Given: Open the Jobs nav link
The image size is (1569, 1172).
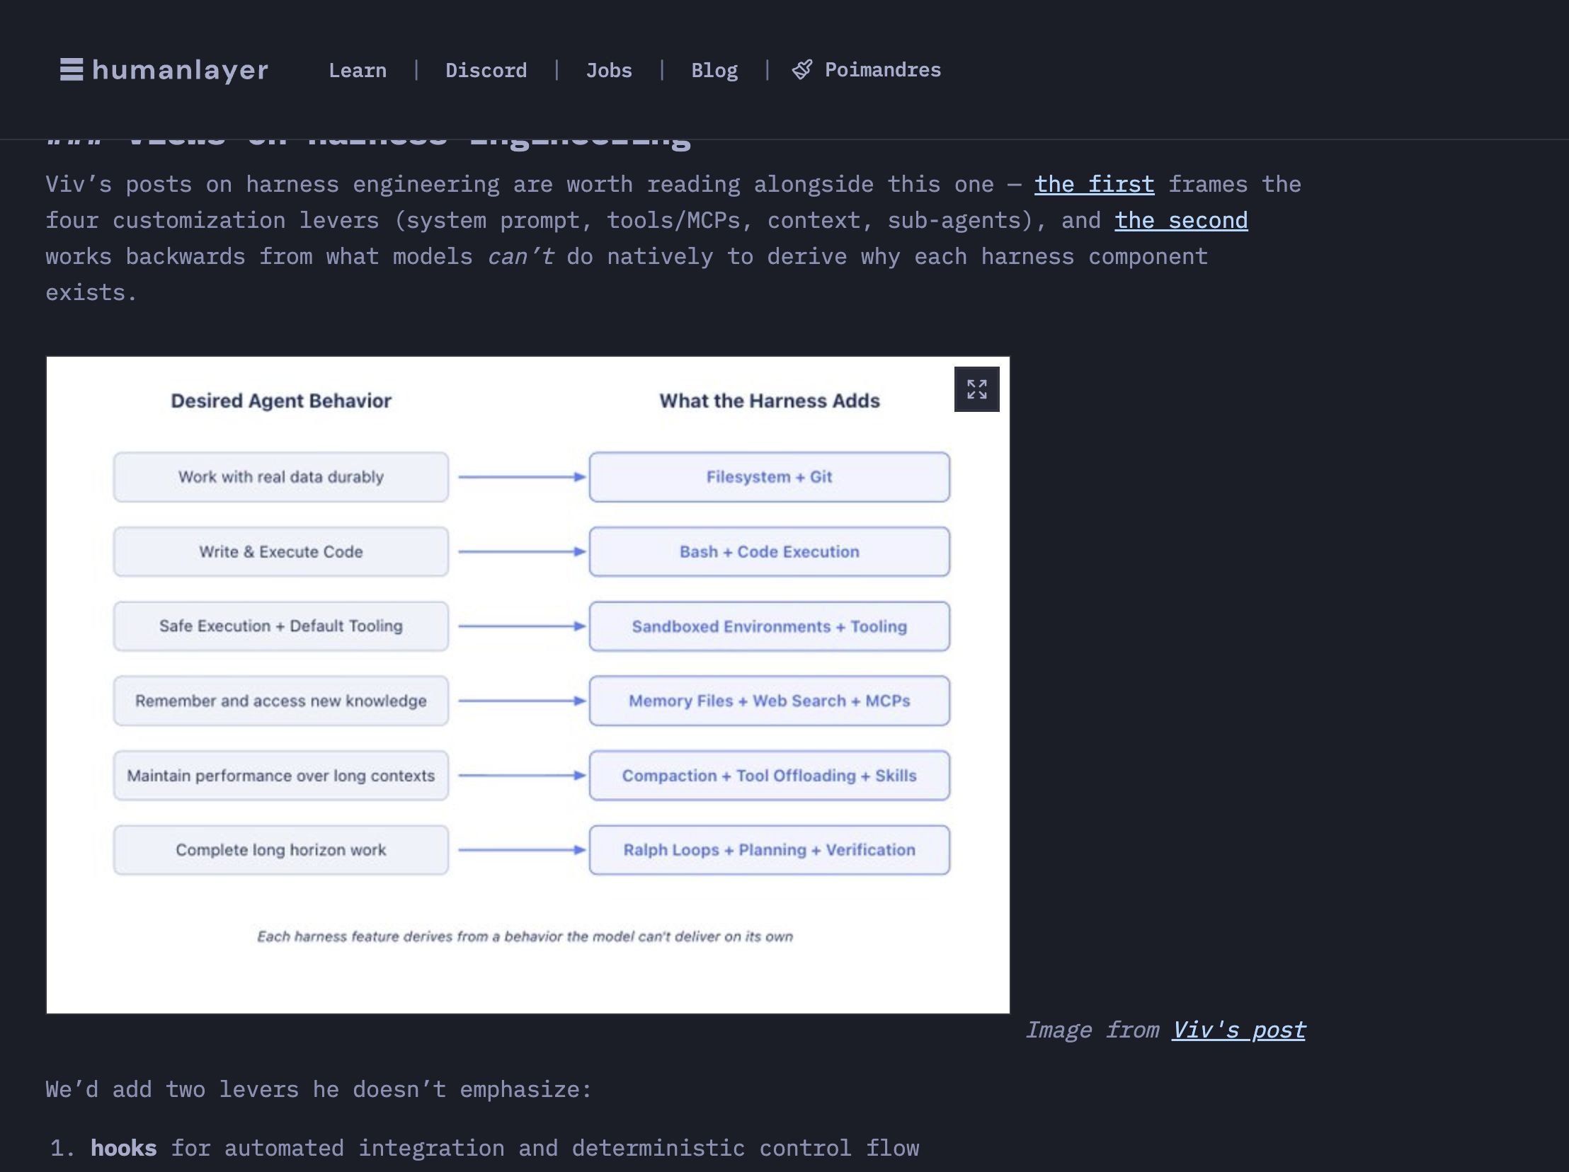Looking at the screenshot, I should click(x=609, y=70).
